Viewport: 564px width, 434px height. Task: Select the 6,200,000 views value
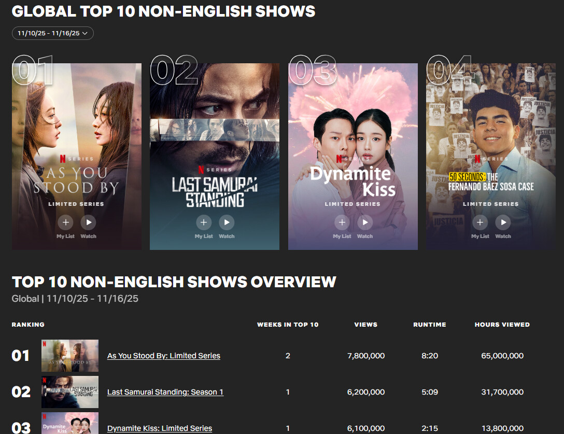tap(366, 392)
